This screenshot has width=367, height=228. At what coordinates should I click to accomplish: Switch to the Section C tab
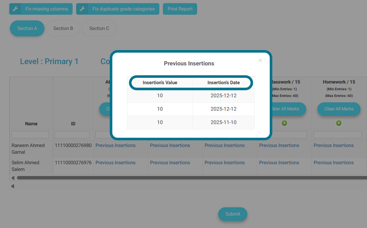coord(99,29)
